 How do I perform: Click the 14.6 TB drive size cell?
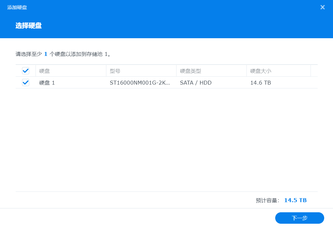tap(260, 83)
